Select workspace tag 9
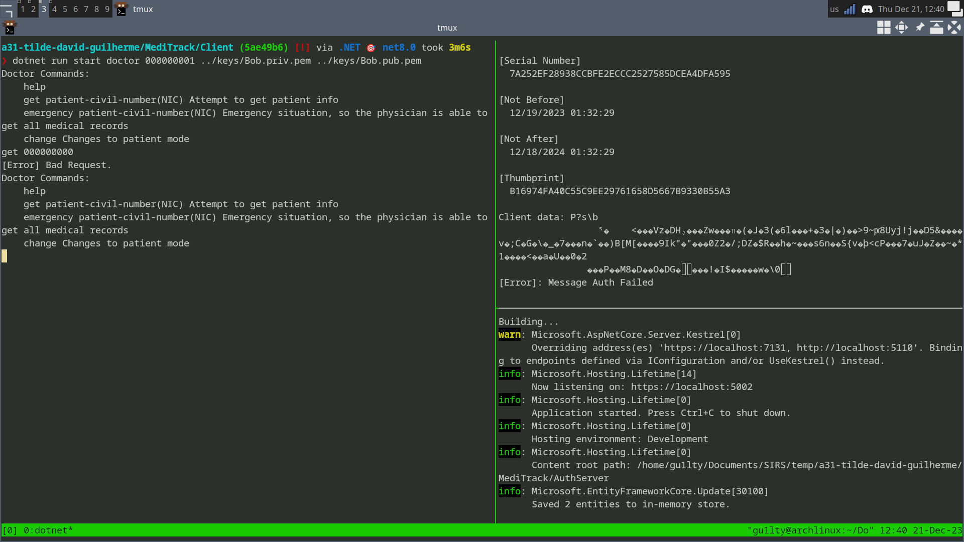 click(x=107, y=9)
